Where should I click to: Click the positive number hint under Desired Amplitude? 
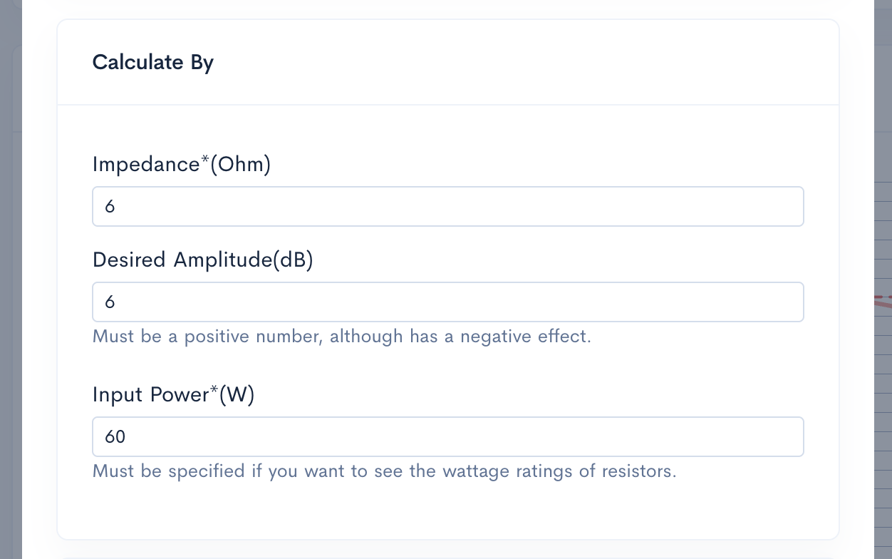click(342, 337)
